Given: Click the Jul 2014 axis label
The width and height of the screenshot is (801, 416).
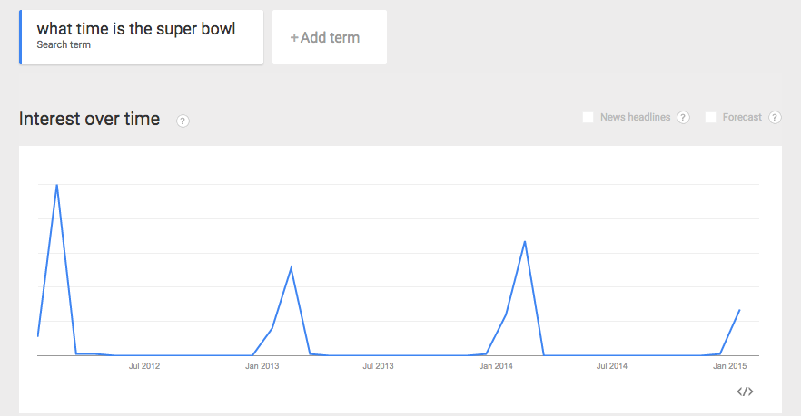Looking at the screenshot, I should (x=612, y=366).
